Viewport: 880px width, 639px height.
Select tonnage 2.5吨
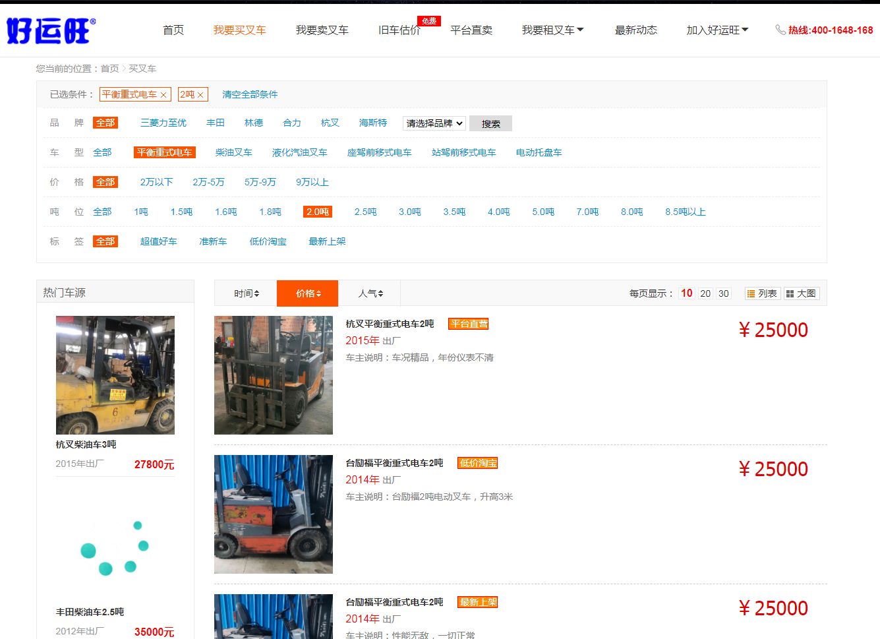tap(366, 212)
